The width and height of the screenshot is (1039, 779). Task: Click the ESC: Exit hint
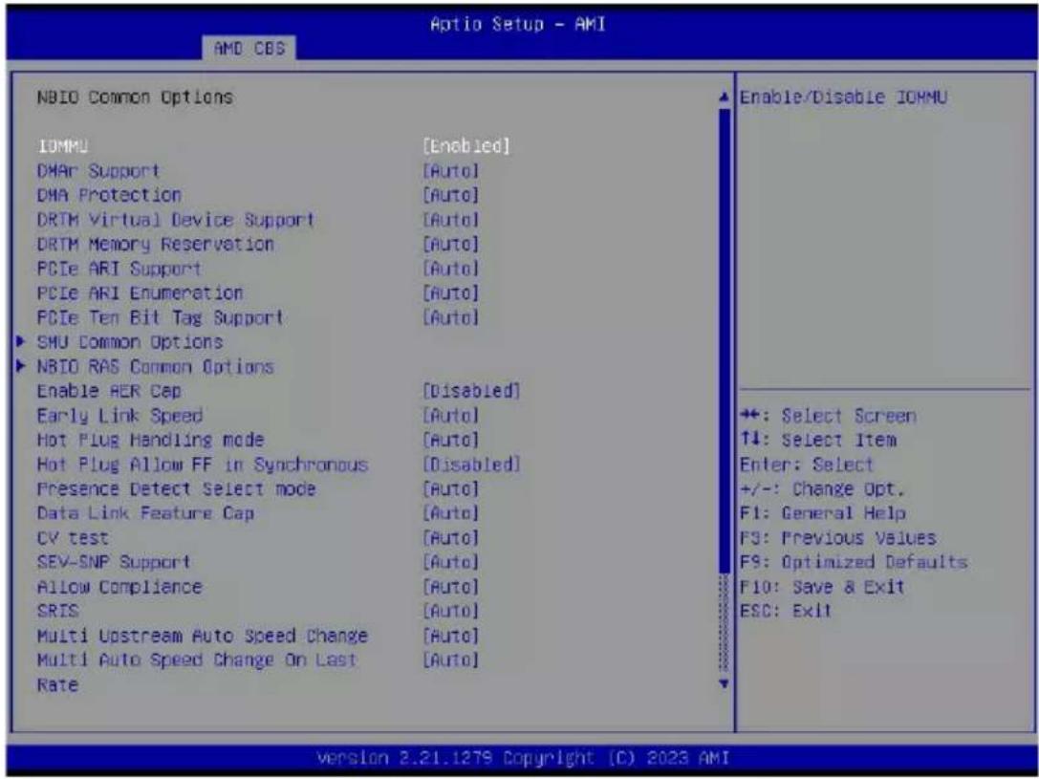point(786,612)
